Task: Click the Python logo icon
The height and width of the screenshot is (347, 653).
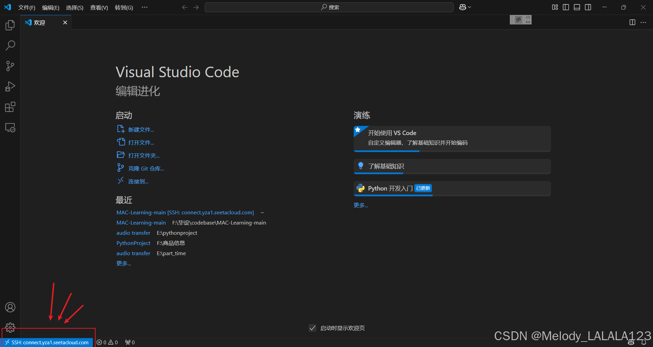Action: click(361, 188)
